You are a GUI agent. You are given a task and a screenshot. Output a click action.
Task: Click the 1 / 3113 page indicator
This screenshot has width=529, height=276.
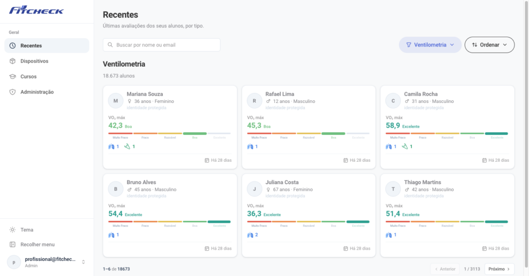472,269
